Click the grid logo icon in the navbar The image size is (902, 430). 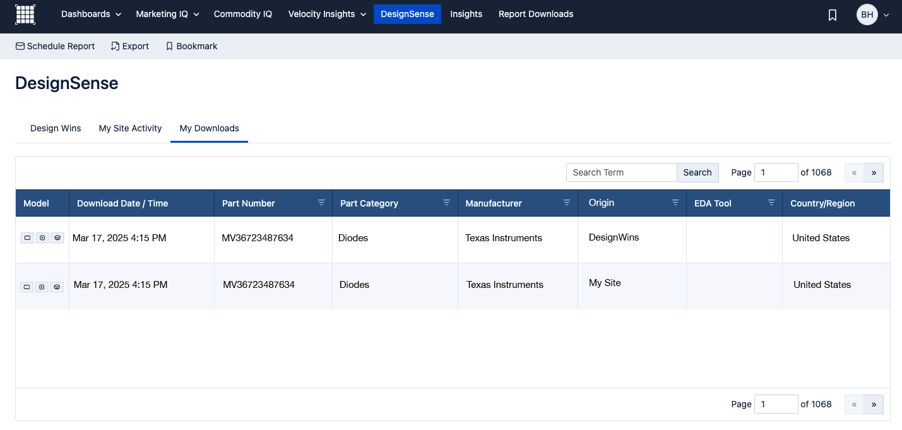25,14
